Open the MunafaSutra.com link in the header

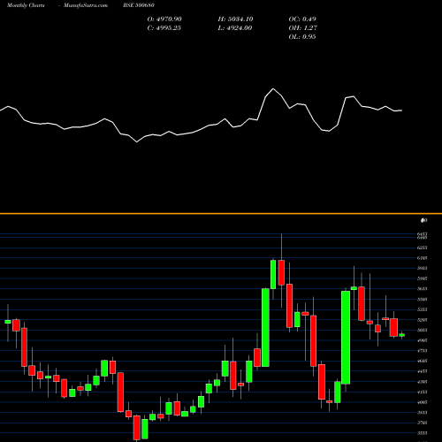[x=86, y=5]
